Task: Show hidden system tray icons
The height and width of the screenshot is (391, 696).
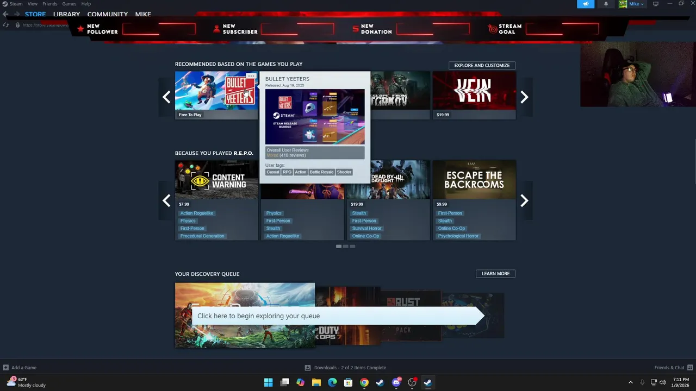Action: [x=631, y=382]
